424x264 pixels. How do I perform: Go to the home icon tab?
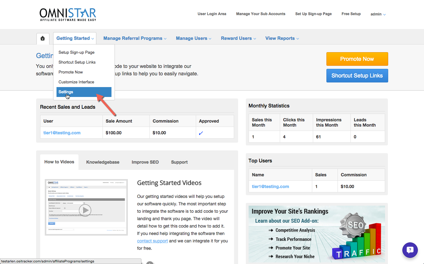click(x=43, y=38)
